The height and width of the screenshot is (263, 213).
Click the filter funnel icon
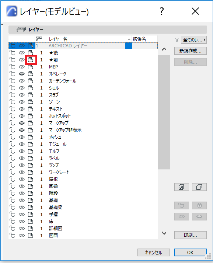tap(177, 40)
